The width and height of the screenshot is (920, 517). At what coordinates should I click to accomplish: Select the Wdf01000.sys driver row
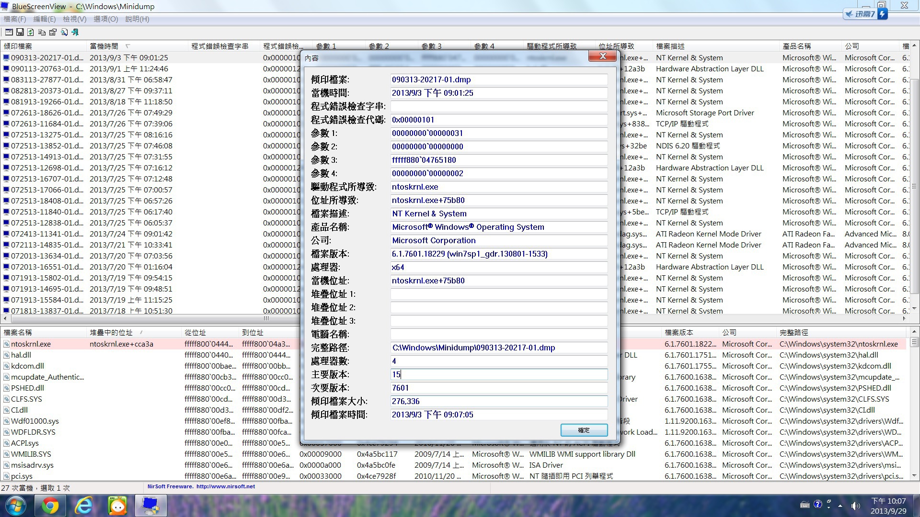point(34,421)
